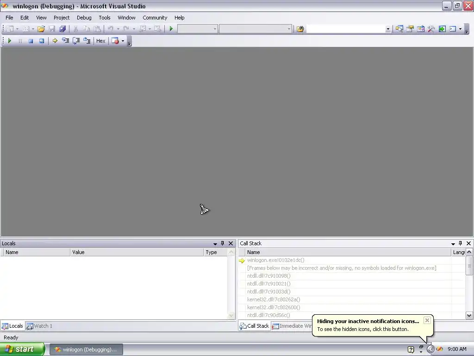Viewport: 474px width, 356px height.
Task: Open the Tools menu
Action: (x=105, y=18)
